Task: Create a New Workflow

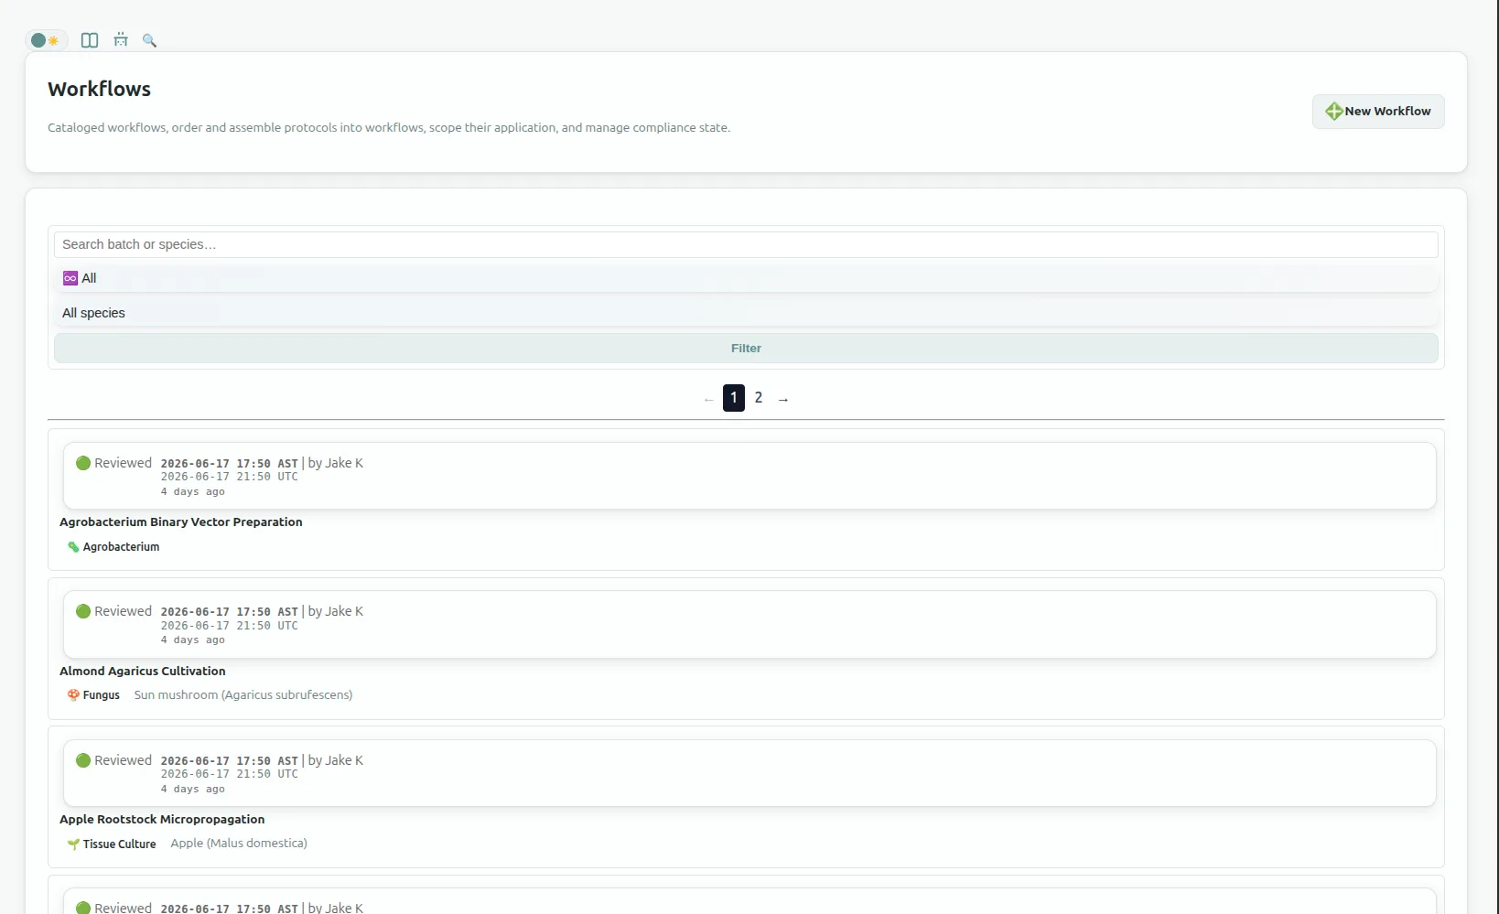Action: 1378,112
